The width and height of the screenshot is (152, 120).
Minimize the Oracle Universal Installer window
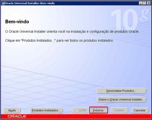click(x=141, y=3)
